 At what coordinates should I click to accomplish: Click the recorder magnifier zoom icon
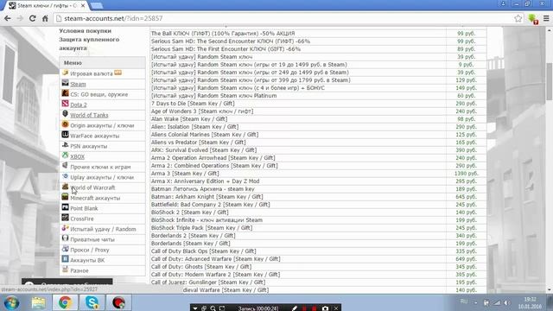click(213, 308)
